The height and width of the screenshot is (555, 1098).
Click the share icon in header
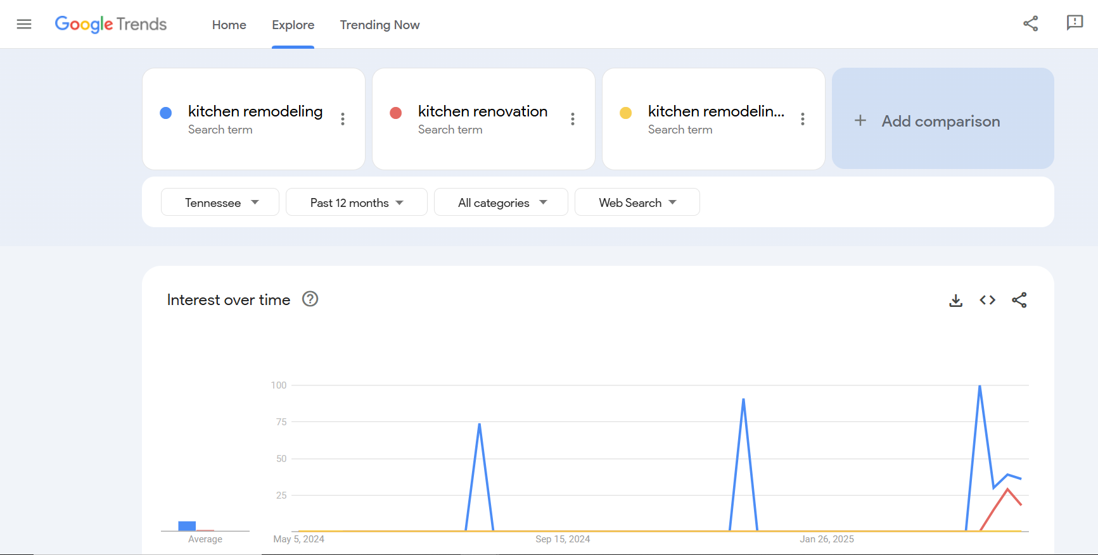[x=1030, y=24]
